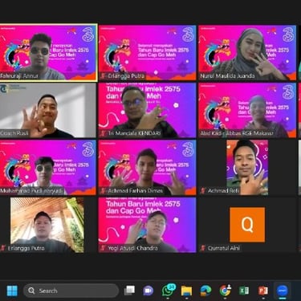Open File Explorer from the taskbar
Viewport: 301px width, 301px height.
186,291
